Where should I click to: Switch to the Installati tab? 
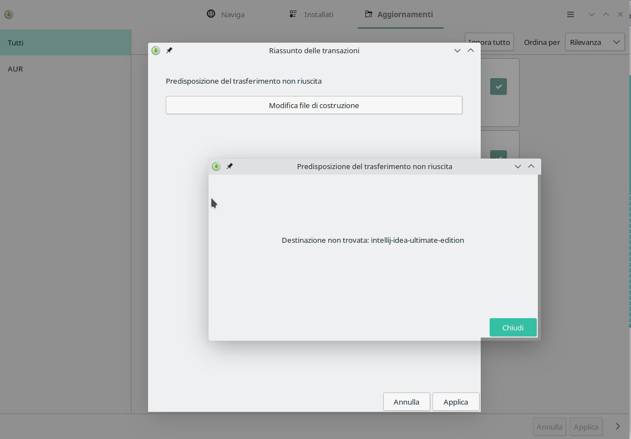coord(312,14)
